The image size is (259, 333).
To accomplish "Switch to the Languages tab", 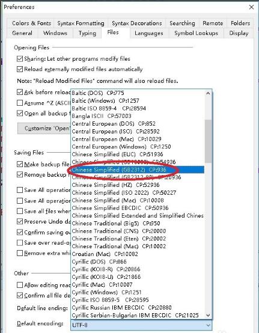I will click(x=149, y=33).
